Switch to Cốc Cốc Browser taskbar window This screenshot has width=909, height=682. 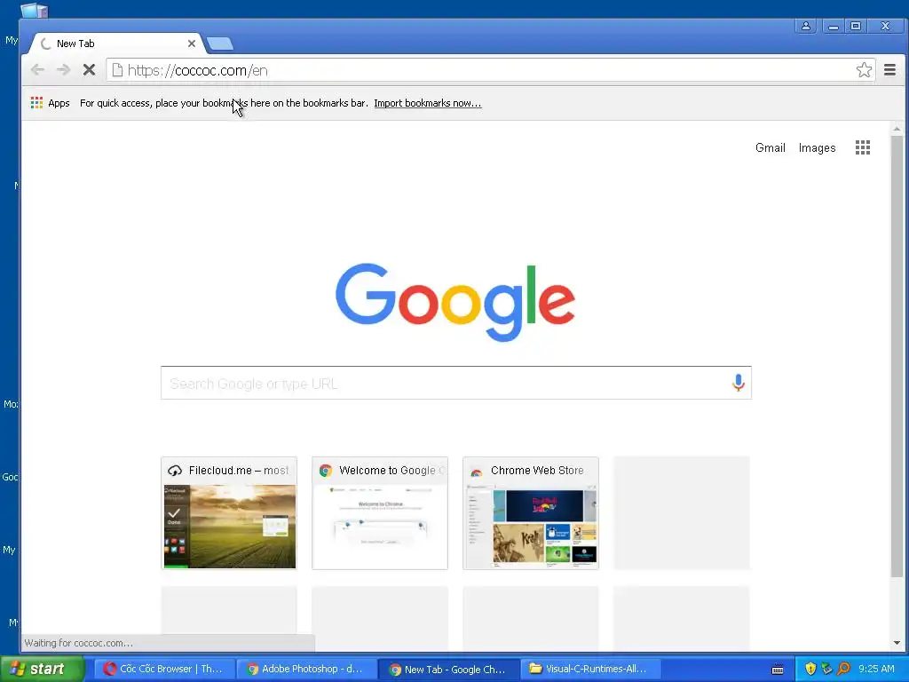[x=164, y=669]
